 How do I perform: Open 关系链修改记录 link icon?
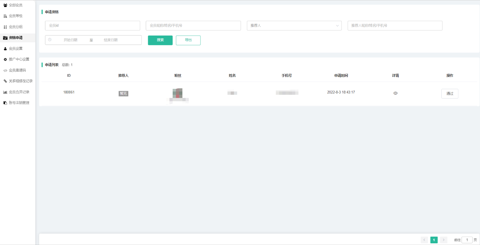[5, 81]
